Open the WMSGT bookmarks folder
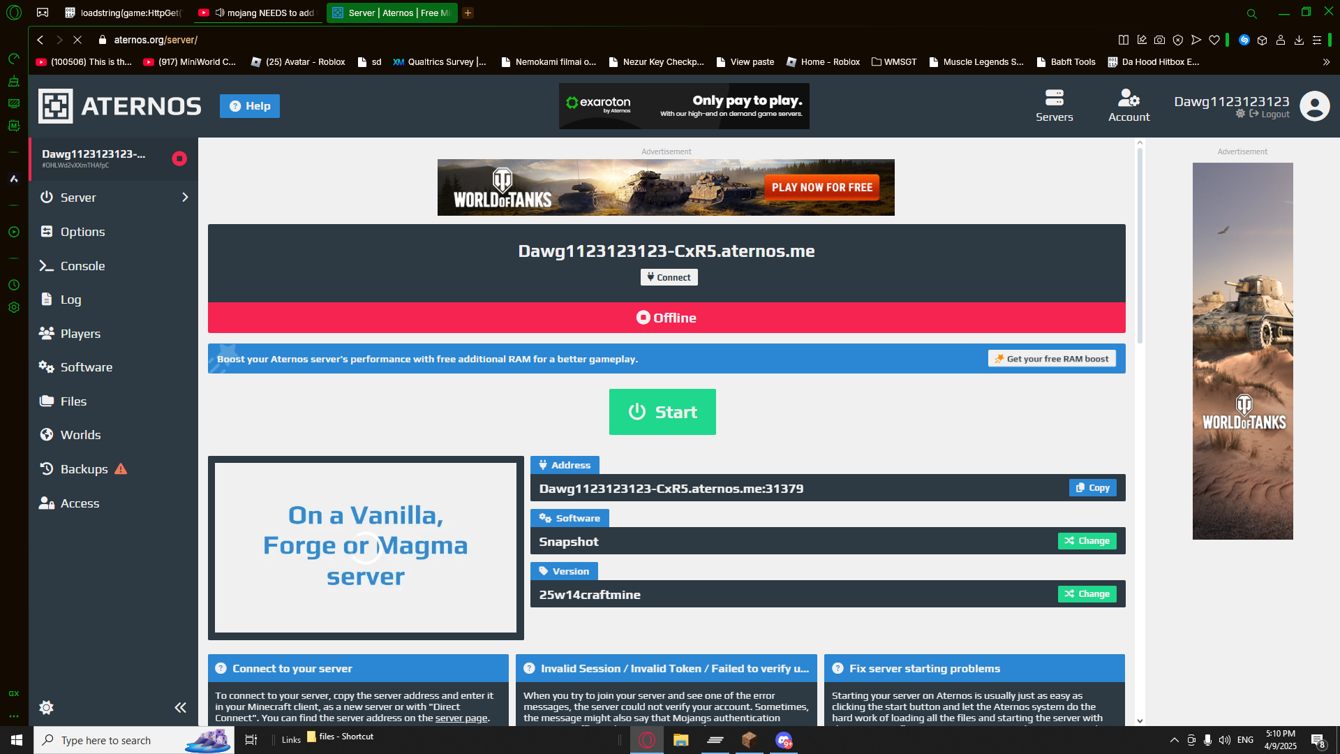Viewport: 1340px width, 754px height. click(894, 62)
